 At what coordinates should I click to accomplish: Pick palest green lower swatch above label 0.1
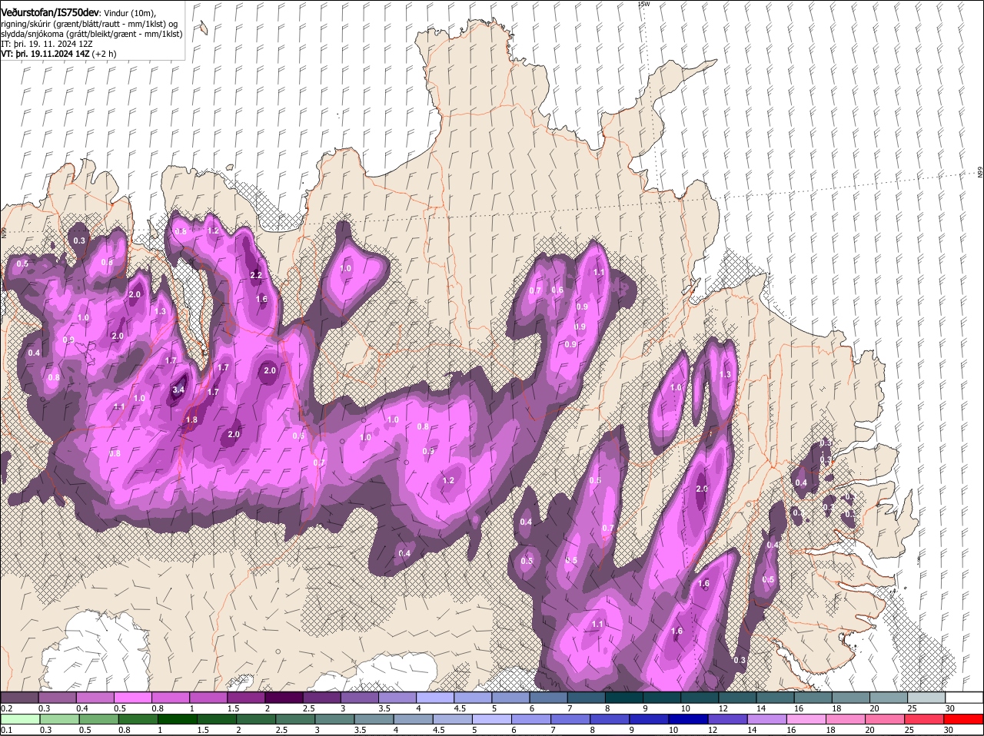coord(19,719)
